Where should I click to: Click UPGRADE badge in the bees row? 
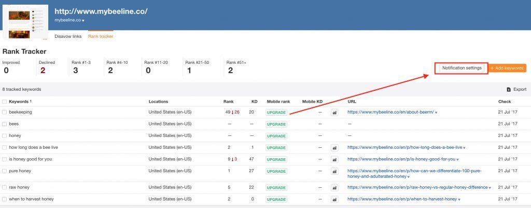tap(276, 124)
